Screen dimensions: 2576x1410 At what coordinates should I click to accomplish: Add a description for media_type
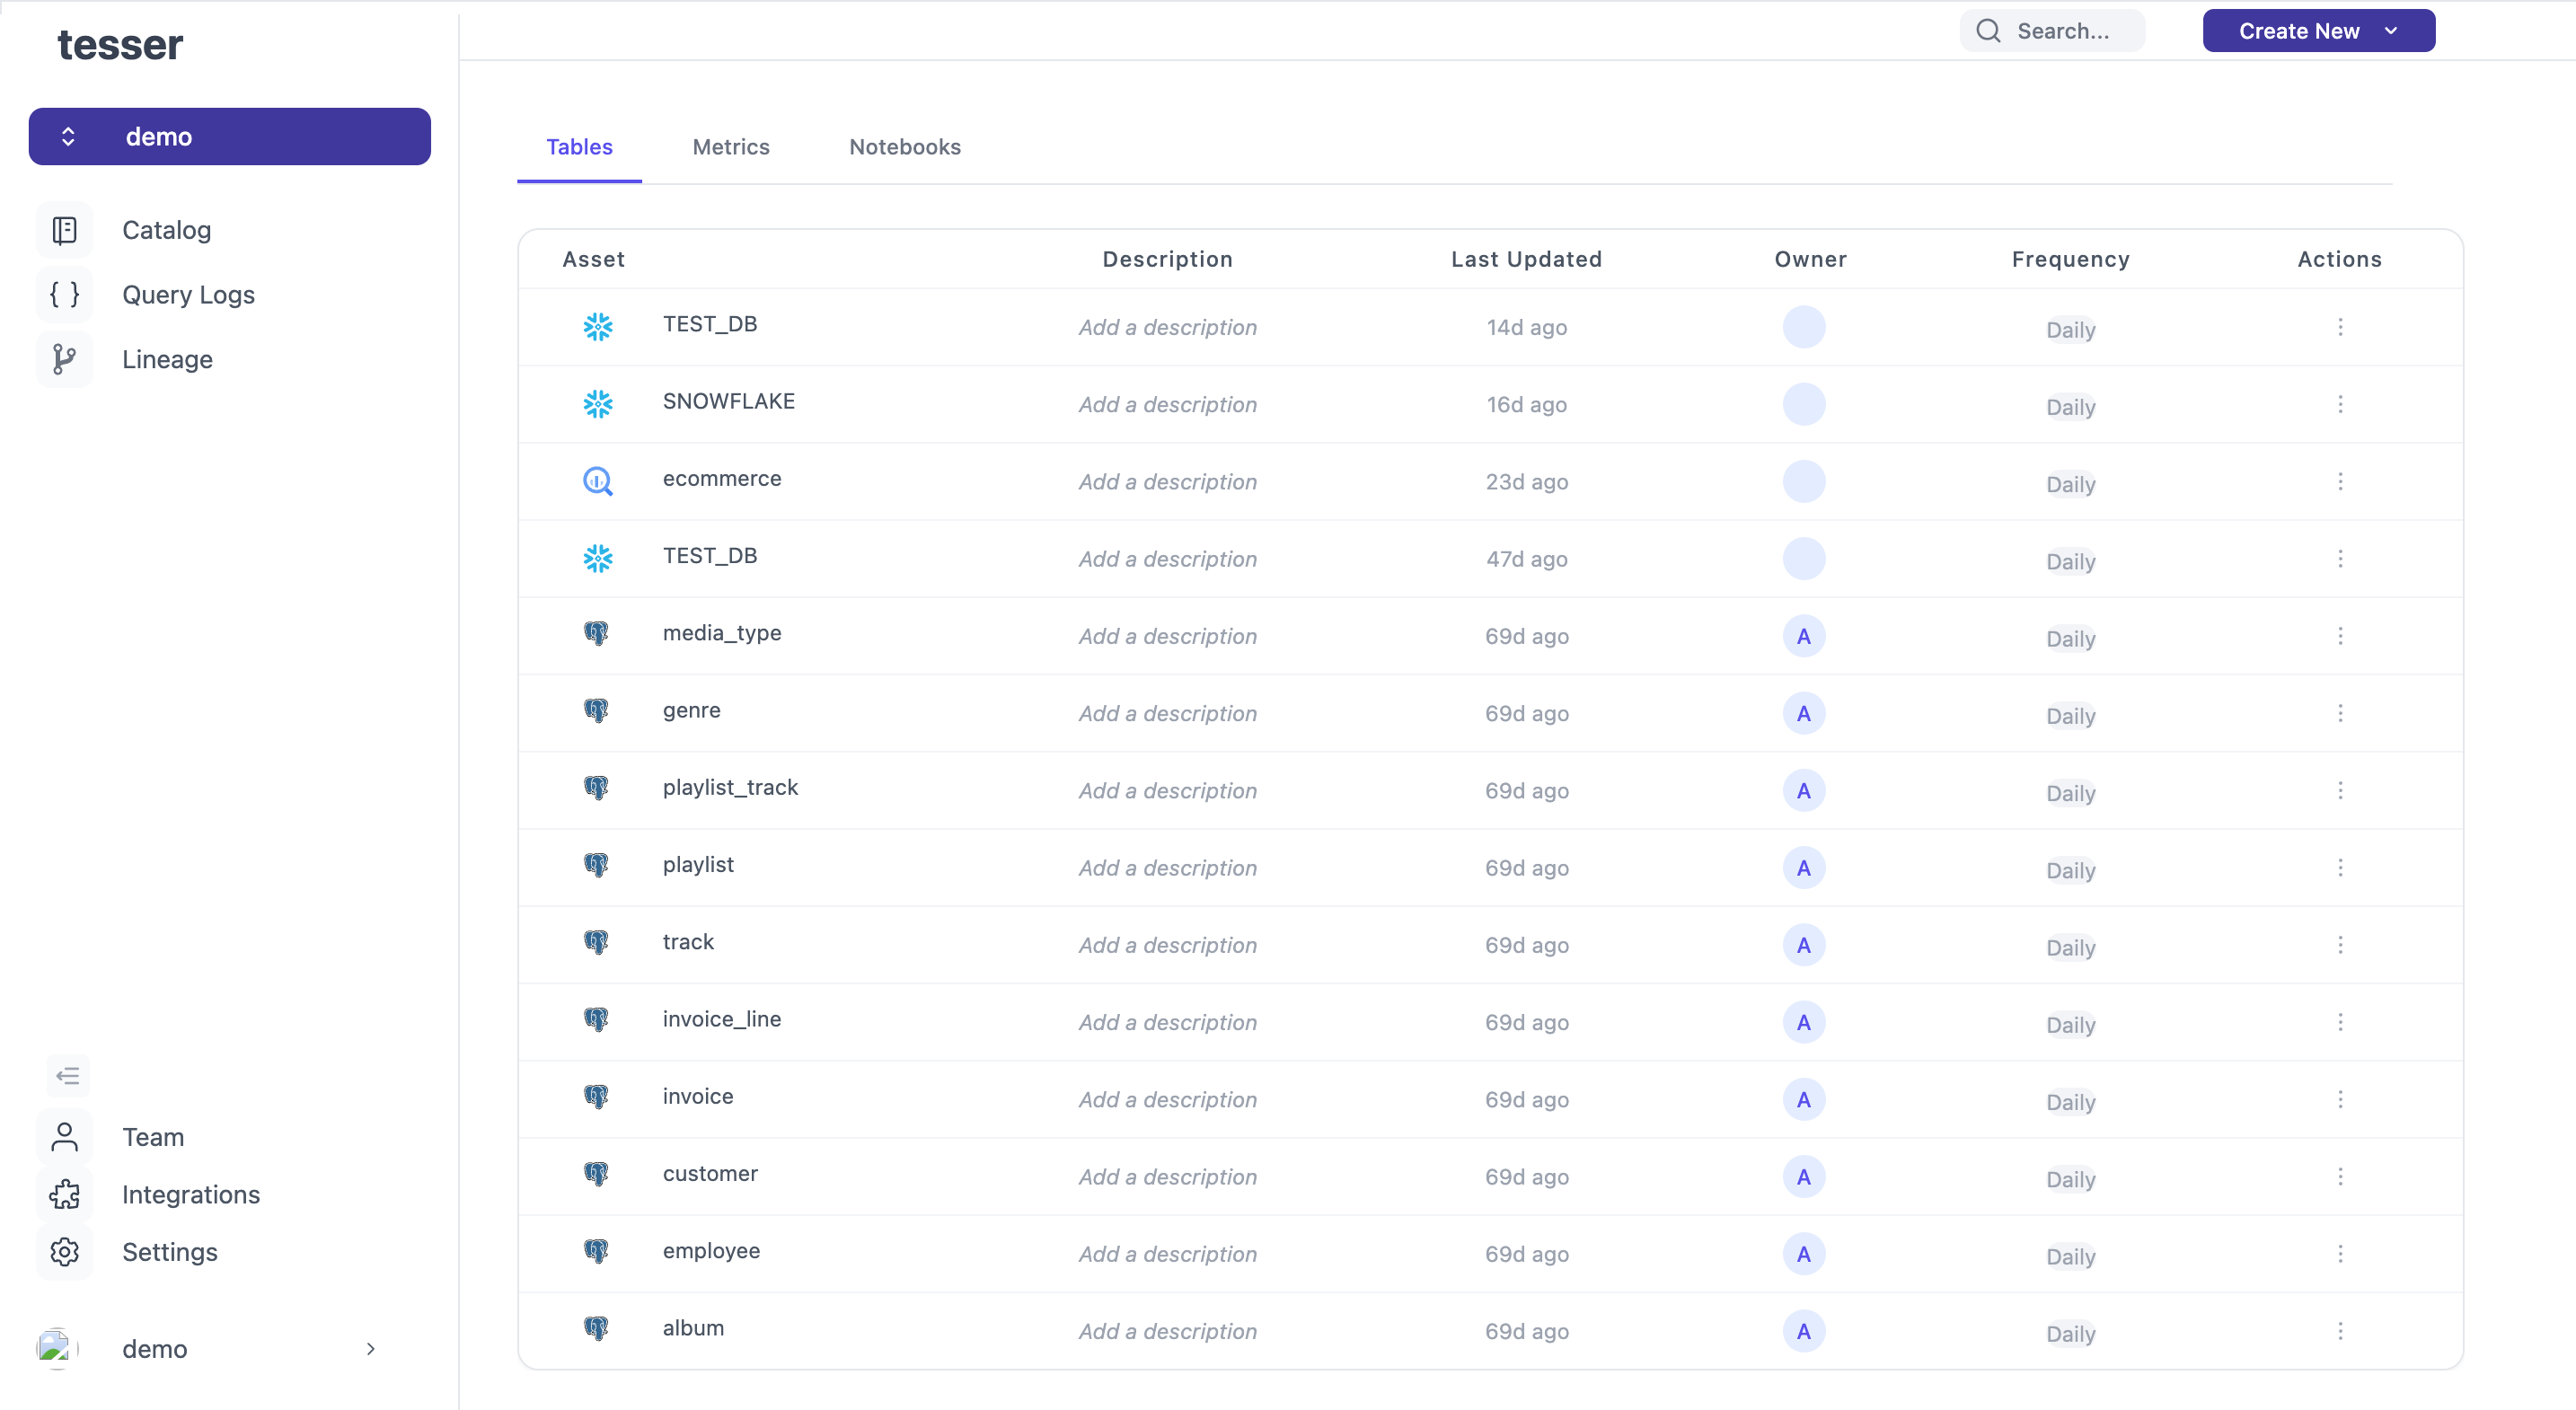[1167, 636]
